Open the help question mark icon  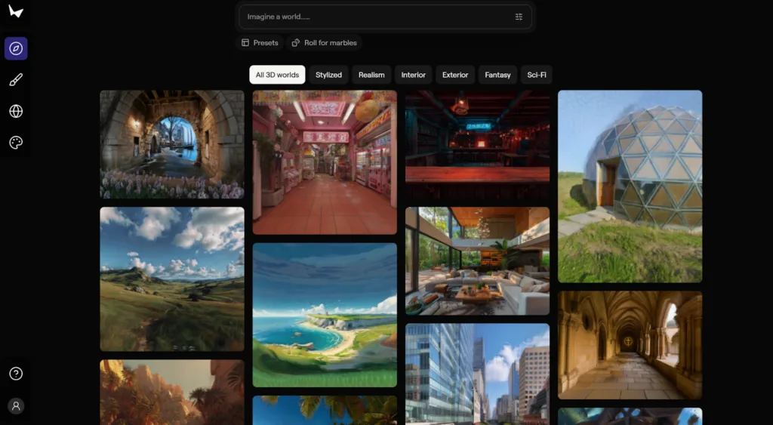(x=16, y=374)
